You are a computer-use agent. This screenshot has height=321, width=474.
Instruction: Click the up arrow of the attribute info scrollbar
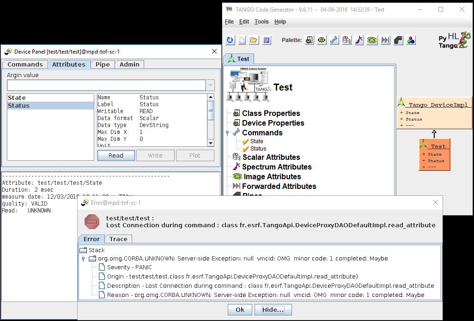(x=211, y=97)
